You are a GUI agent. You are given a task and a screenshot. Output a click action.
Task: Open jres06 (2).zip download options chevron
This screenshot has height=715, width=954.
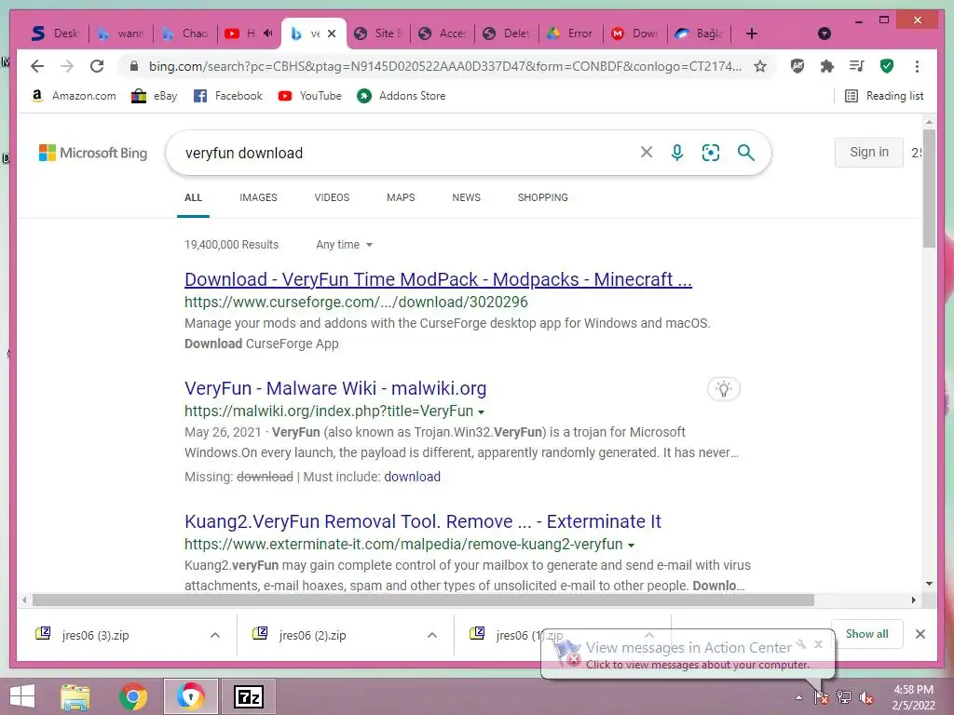coord(432,635)
